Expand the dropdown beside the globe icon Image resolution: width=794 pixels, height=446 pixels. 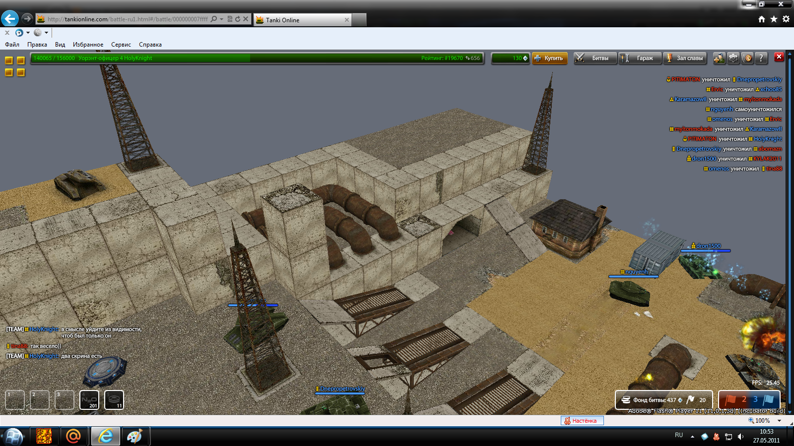tap(46, 33)
